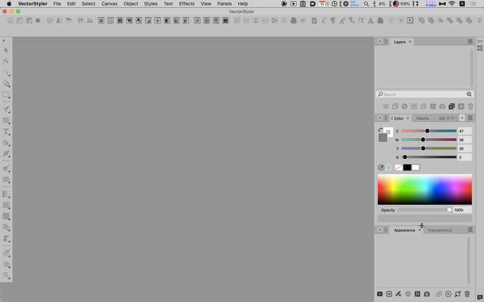The height and width of the screenshot is (302, 484).
Task: Open the Layers panel hamburger menu
Action: pos(470,42)
